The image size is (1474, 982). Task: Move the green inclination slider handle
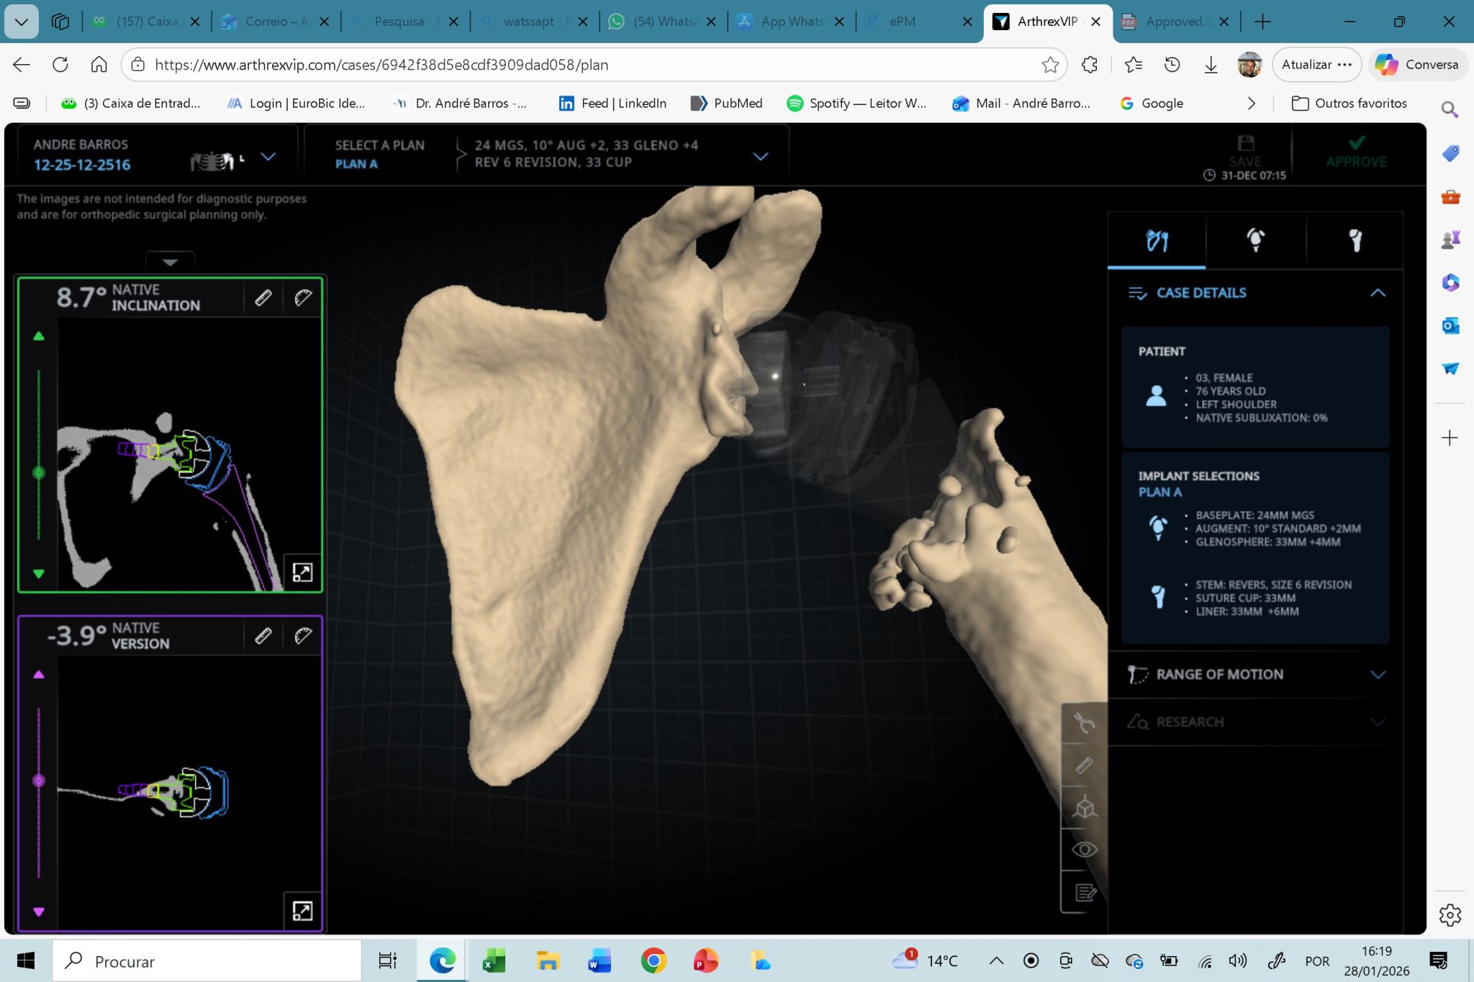39,473
